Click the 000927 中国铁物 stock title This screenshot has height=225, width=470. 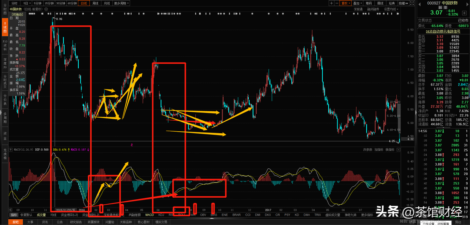coord(443,3)
